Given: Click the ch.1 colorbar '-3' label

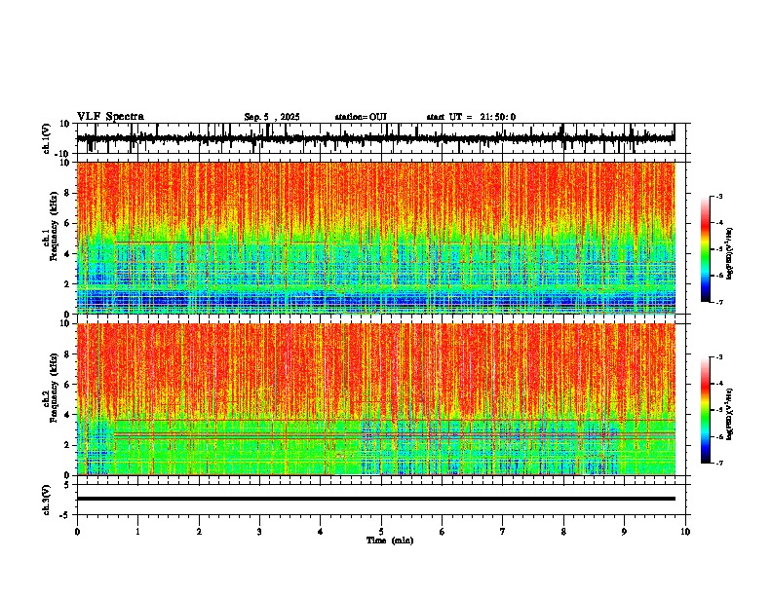Looking at the screenshot, I should point(718,196).
